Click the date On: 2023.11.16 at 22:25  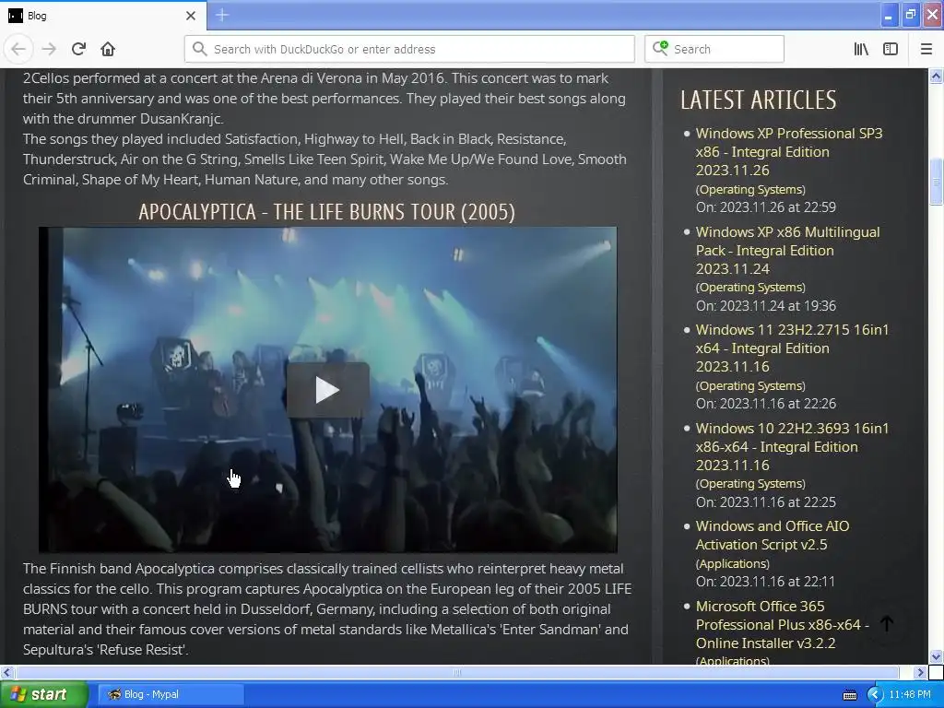click(x=766, y=502)
